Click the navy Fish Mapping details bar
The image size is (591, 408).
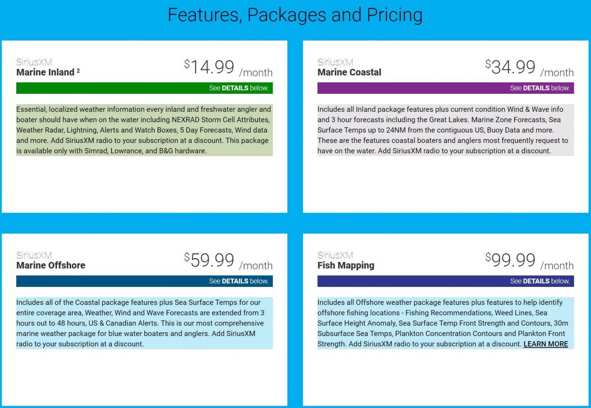click(x=445, y=281)
